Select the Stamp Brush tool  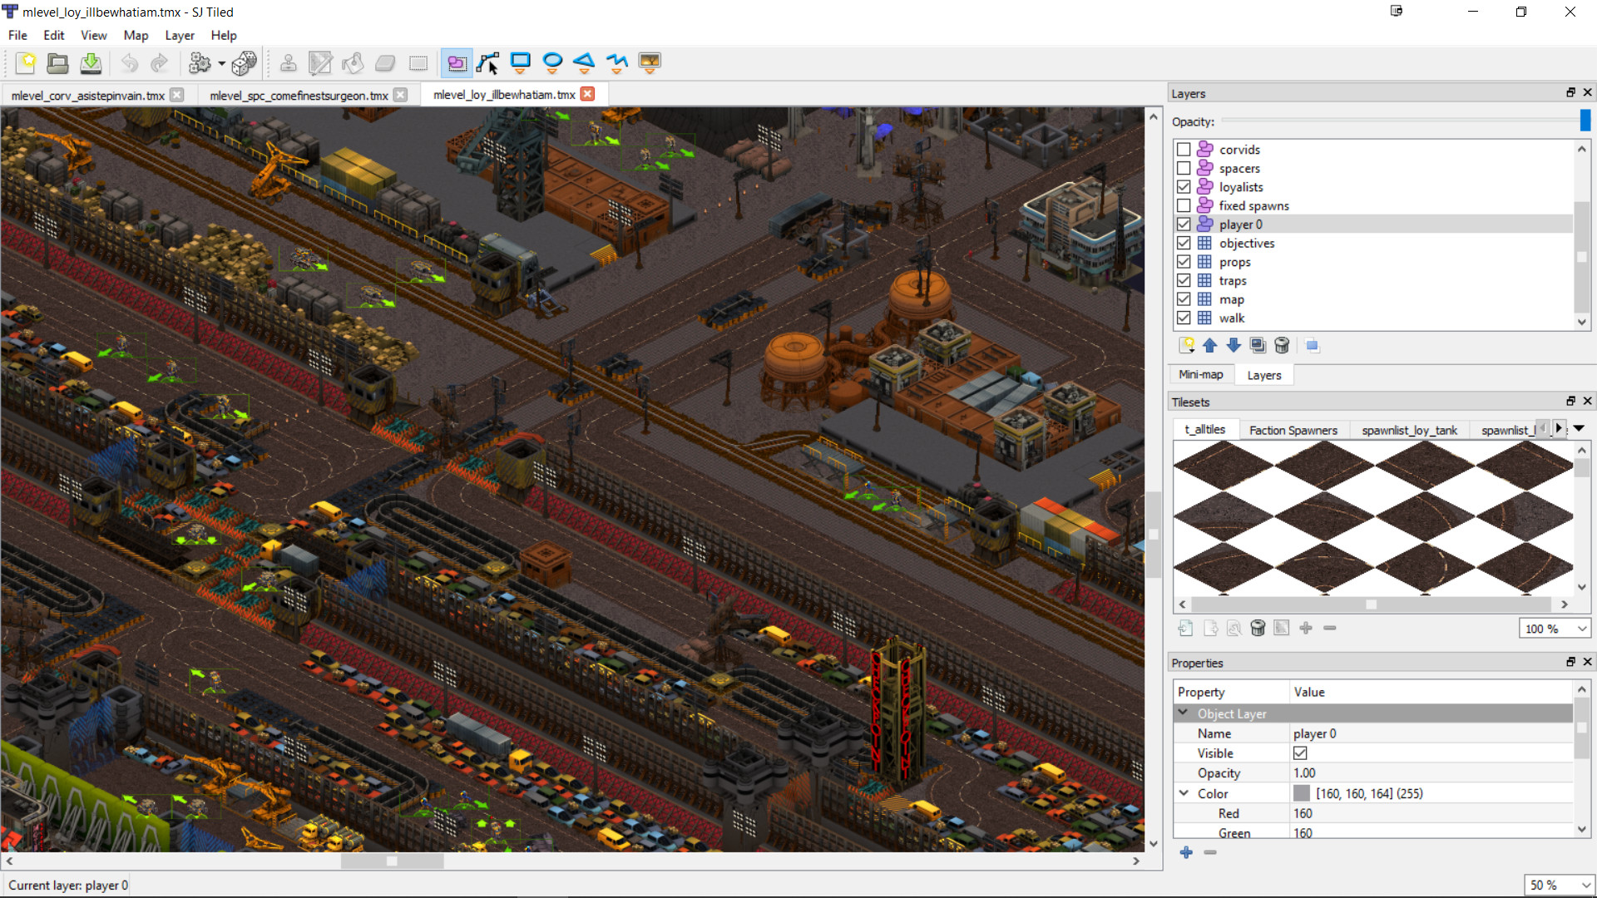point(288,62)
